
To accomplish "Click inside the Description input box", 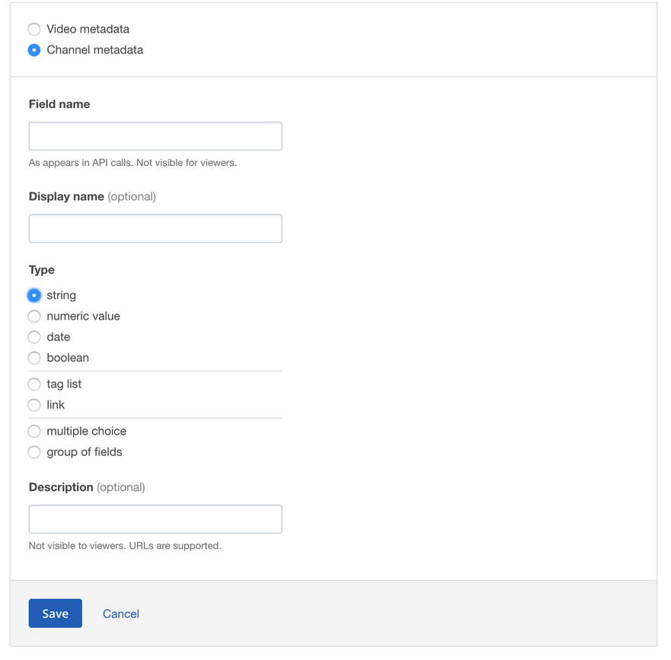I will (155, 519).
